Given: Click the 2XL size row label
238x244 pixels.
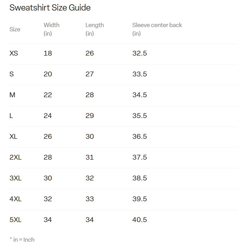Looking at the screenshot, I should pyautogui.click(x=15, y=157).
